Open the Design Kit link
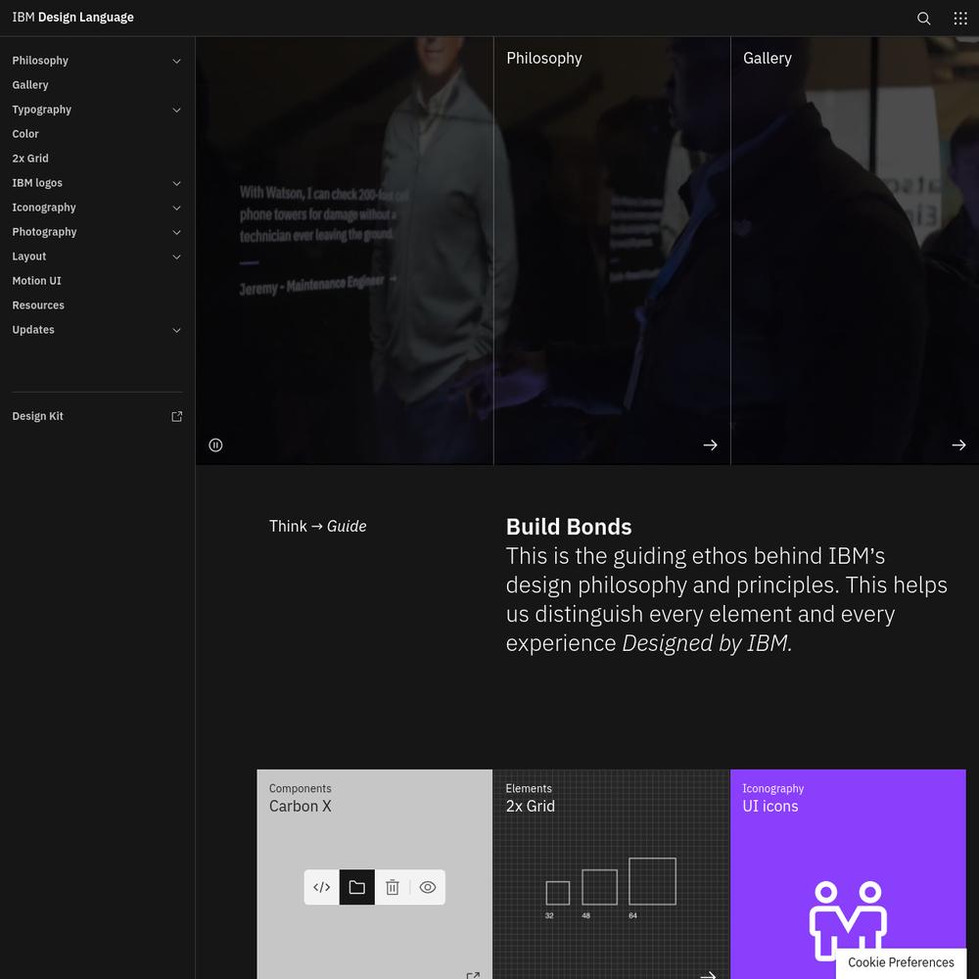The width and height of the screenshot is (979, 979). [x=97, y=416]
